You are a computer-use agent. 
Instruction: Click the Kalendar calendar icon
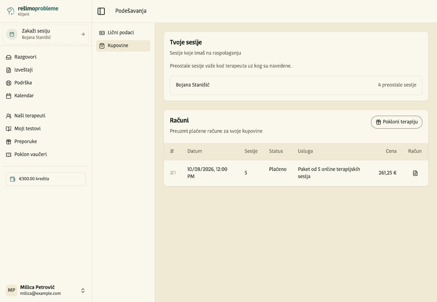9,96
